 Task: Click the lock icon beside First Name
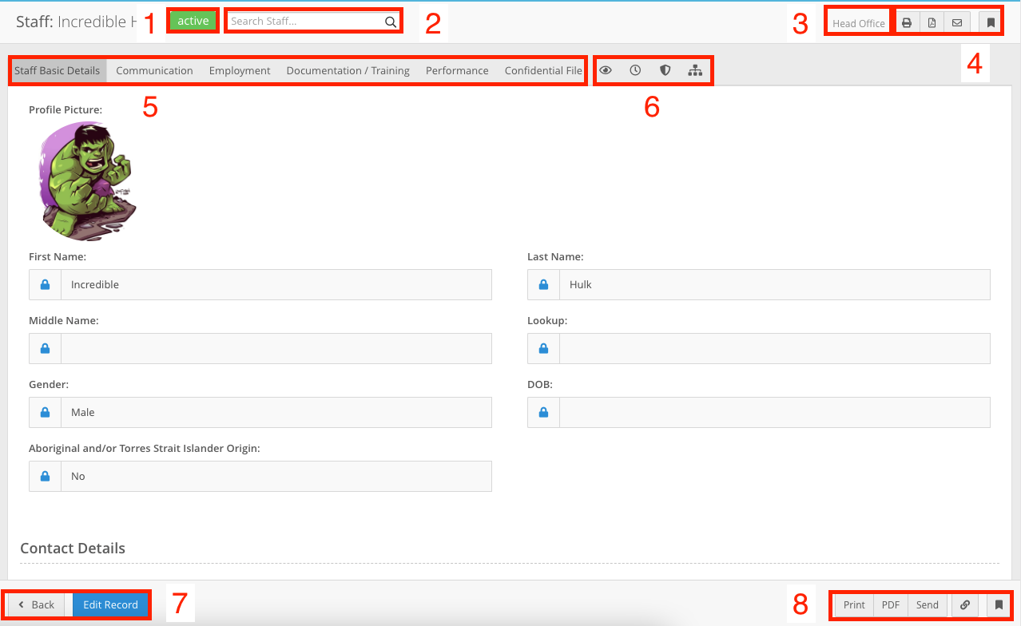pyautogui.click(x=46, y=284)
